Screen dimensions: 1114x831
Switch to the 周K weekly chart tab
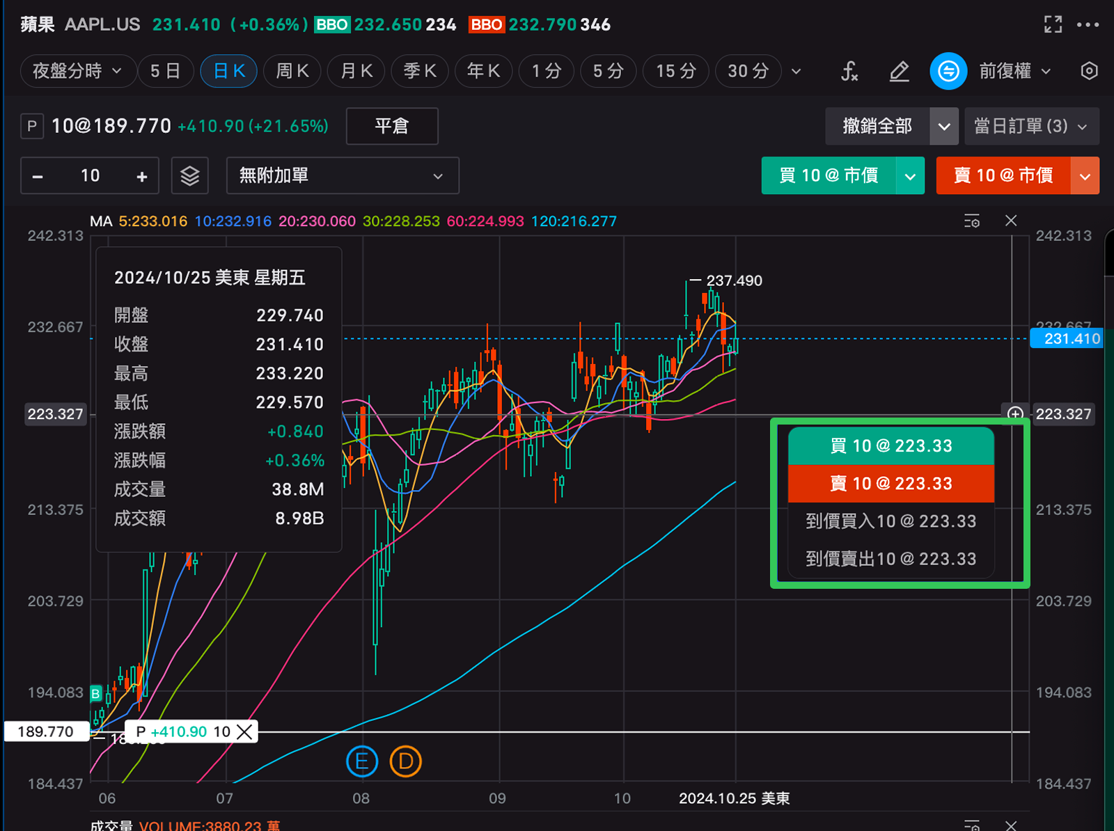292,71
